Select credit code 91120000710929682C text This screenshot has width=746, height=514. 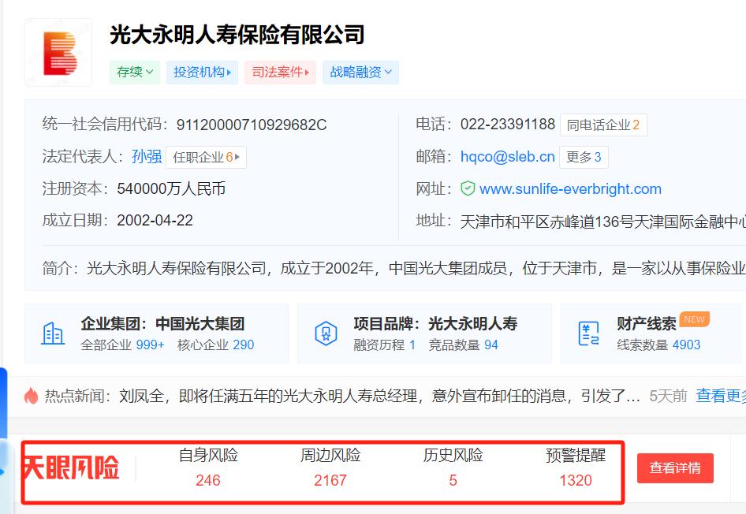point(252,125)
